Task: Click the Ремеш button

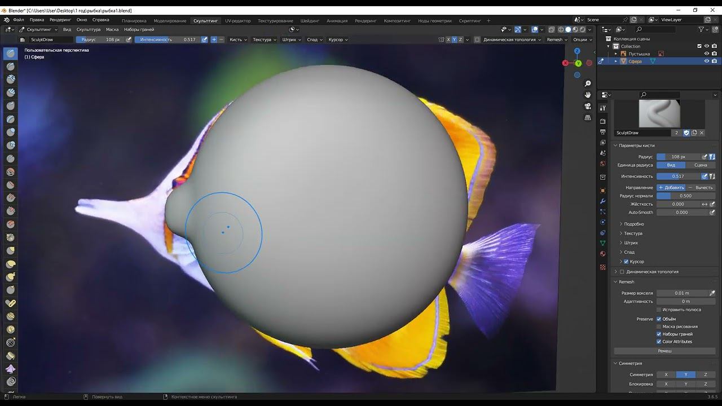Action: click(x=664, y=351)
